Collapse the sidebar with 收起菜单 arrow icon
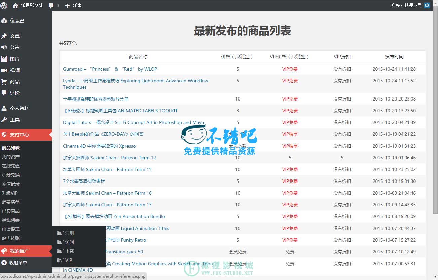438x280 pixels. tap(4, 263)
